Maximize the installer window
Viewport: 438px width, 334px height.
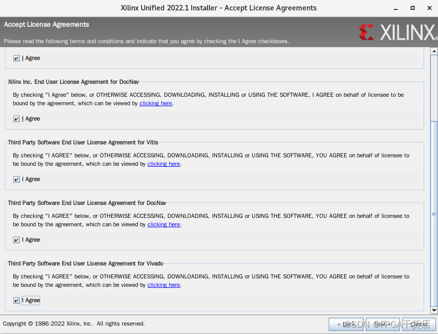tap(413, 8)
